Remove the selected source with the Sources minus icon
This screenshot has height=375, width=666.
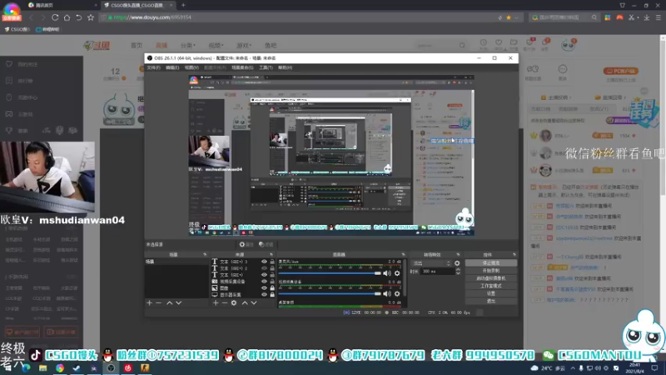[225, 302]
